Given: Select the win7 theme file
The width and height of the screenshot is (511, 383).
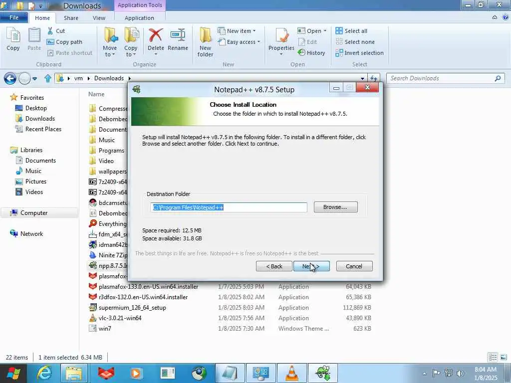Looking at the screenshot, I should (230, 329).
